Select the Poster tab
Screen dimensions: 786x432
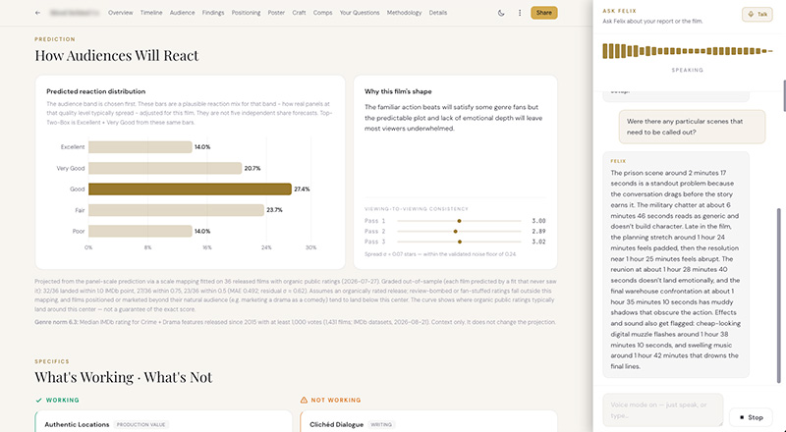pyautogui.click(x=276, y=13)
